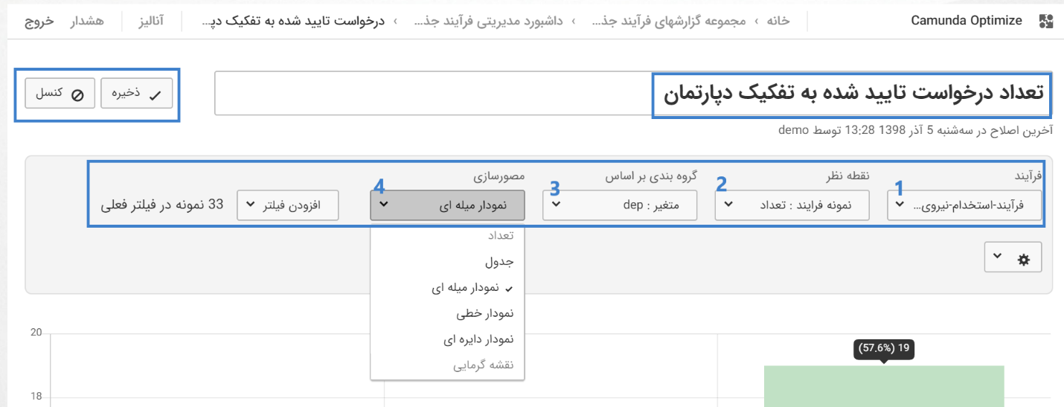
Task: Open the نقطه نظر view dropdown
Action: (x=792, y=205)
